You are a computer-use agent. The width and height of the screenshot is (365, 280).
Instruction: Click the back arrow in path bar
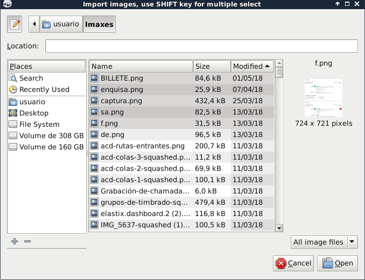(34, 24)
